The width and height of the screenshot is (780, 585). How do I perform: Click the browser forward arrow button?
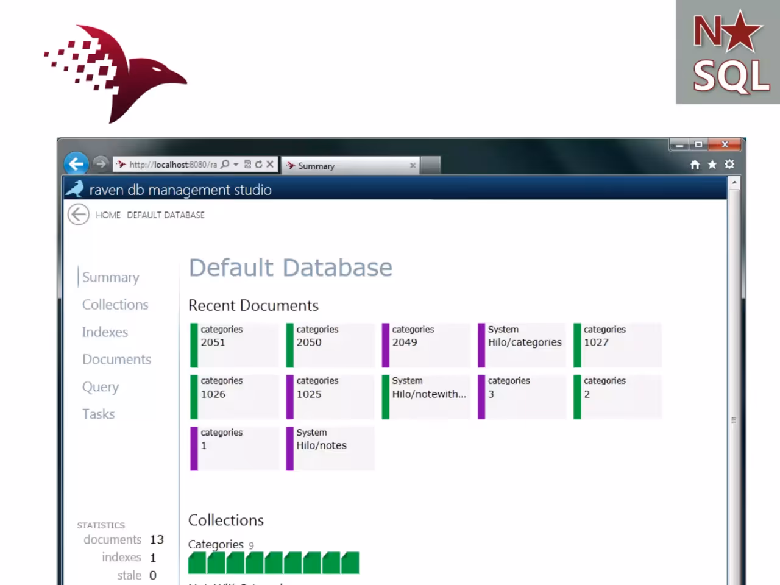[101, 164]
